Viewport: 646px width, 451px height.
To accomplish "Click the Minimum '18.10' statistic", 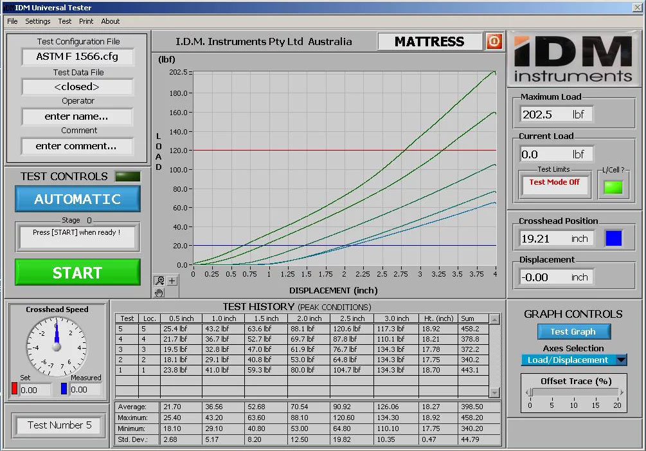I will (181, 428).
